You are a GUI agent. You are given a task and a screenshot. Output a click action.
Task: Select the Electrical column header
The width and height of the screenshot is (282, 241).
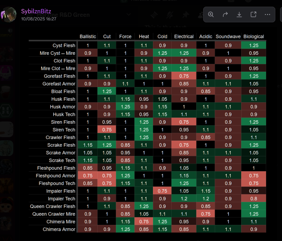[x=184, y=36]
